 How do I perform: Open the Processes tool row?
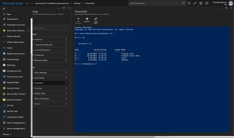pos(50,88)
